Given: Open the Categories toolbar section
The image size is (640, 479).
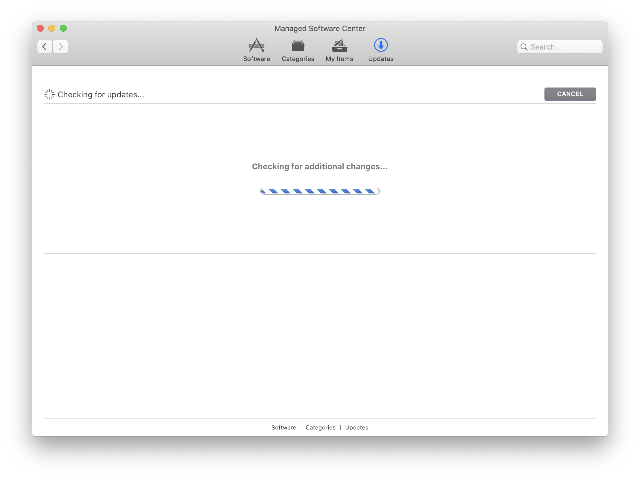Looking at the screenshot, I should 298,50.
